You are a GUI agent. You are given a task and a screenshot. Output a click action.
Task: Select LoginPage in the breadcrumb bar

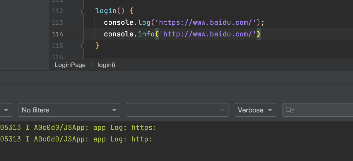coord(70,65)
